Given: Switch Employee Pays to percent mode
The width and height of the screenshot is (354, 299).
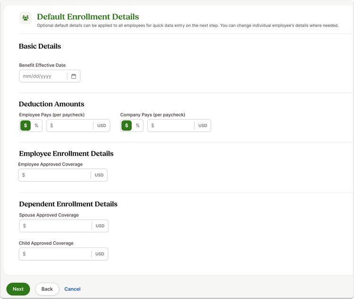Looking at the screenshot, I should point(36,126).
